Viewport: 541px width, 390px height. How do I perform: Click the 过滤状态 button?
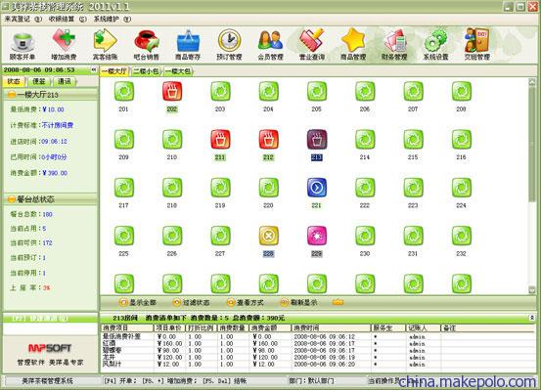coord(191,302)
